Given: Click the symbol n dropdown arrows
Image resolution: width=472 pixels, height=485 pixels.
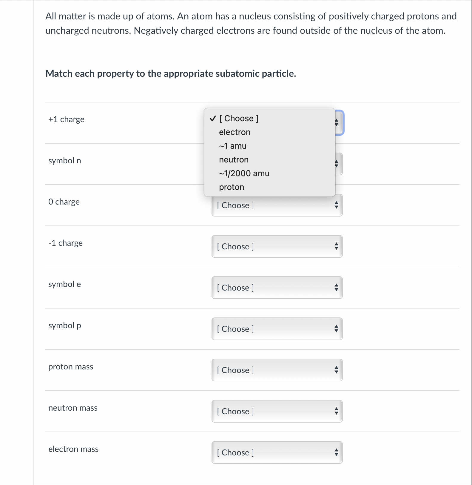Looking at the screenshot, I should tap(337, 164).
